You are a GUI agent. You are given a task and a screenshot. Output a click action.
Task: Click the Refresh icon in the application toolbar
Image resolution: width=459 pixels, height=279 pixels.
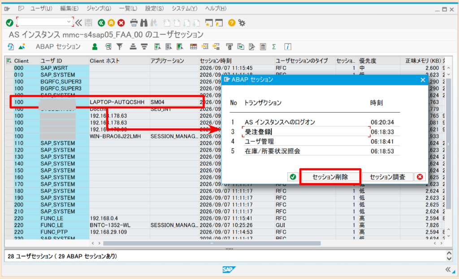coord(11,47)
